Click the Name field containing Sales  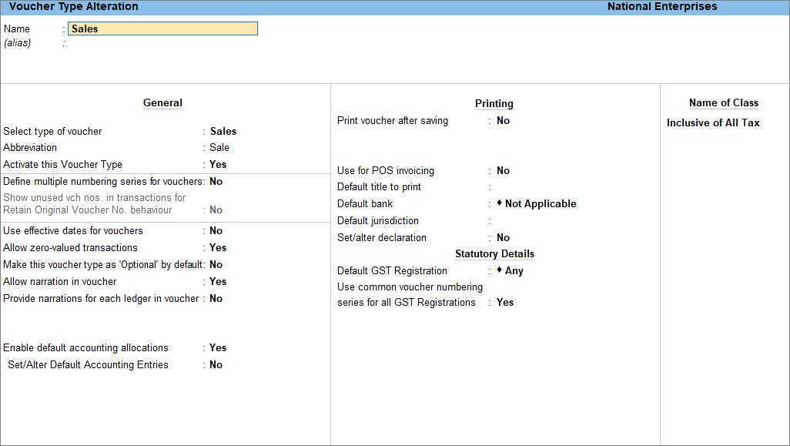pos(162,29)
